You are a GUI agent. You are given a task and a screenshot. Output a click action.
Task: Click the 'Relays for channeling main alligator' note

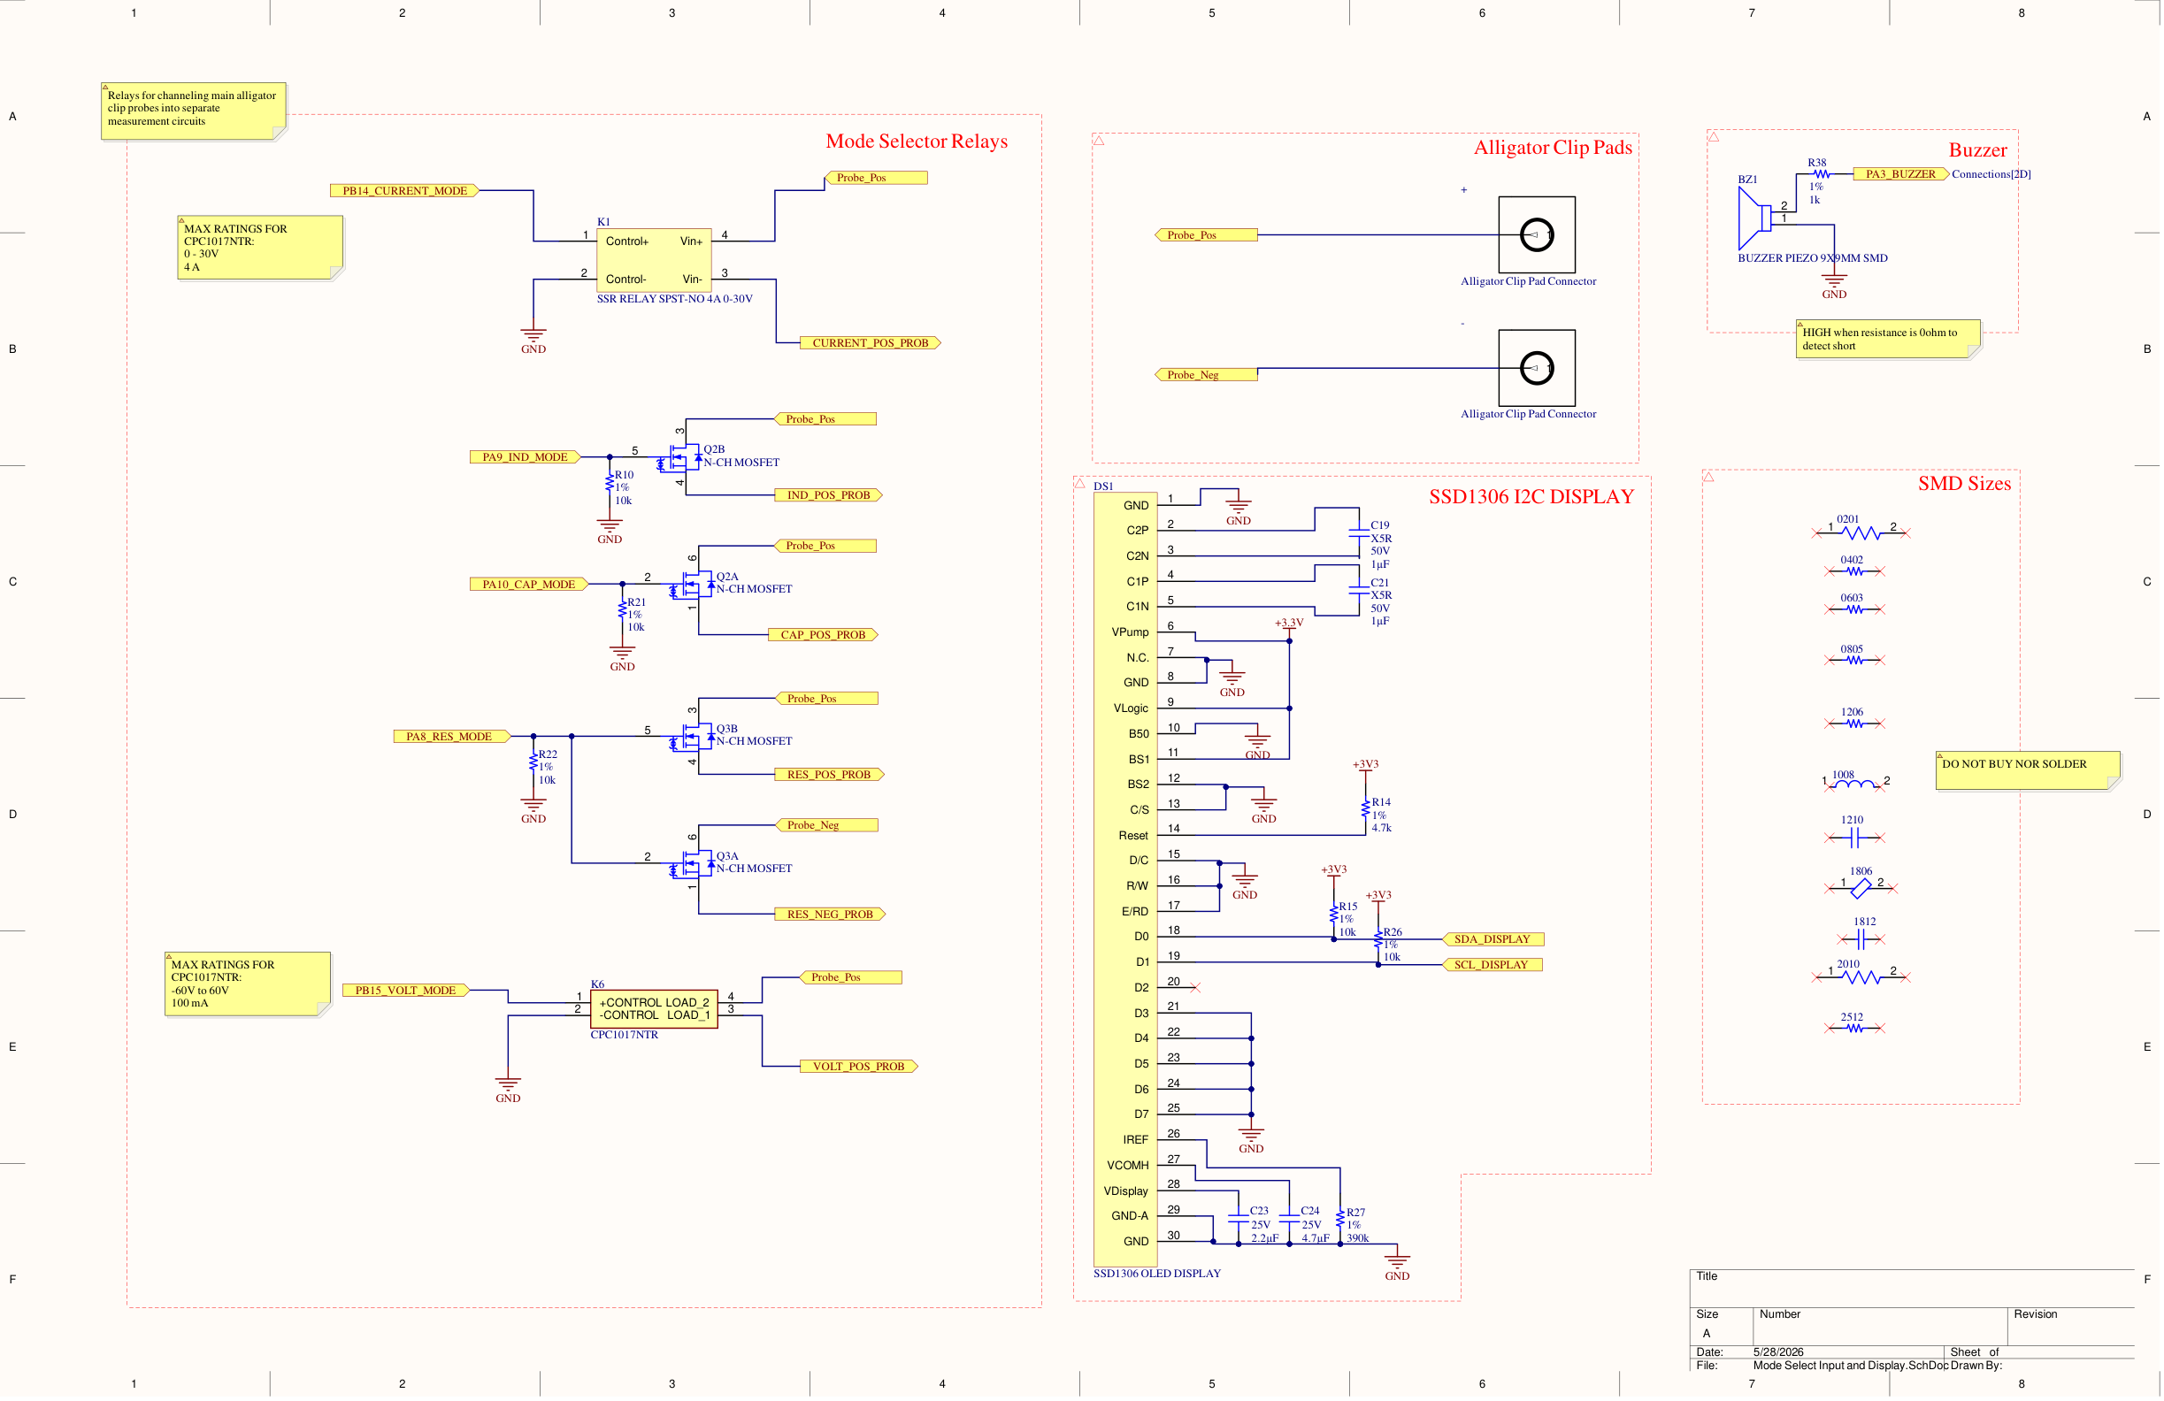(194, 111)
